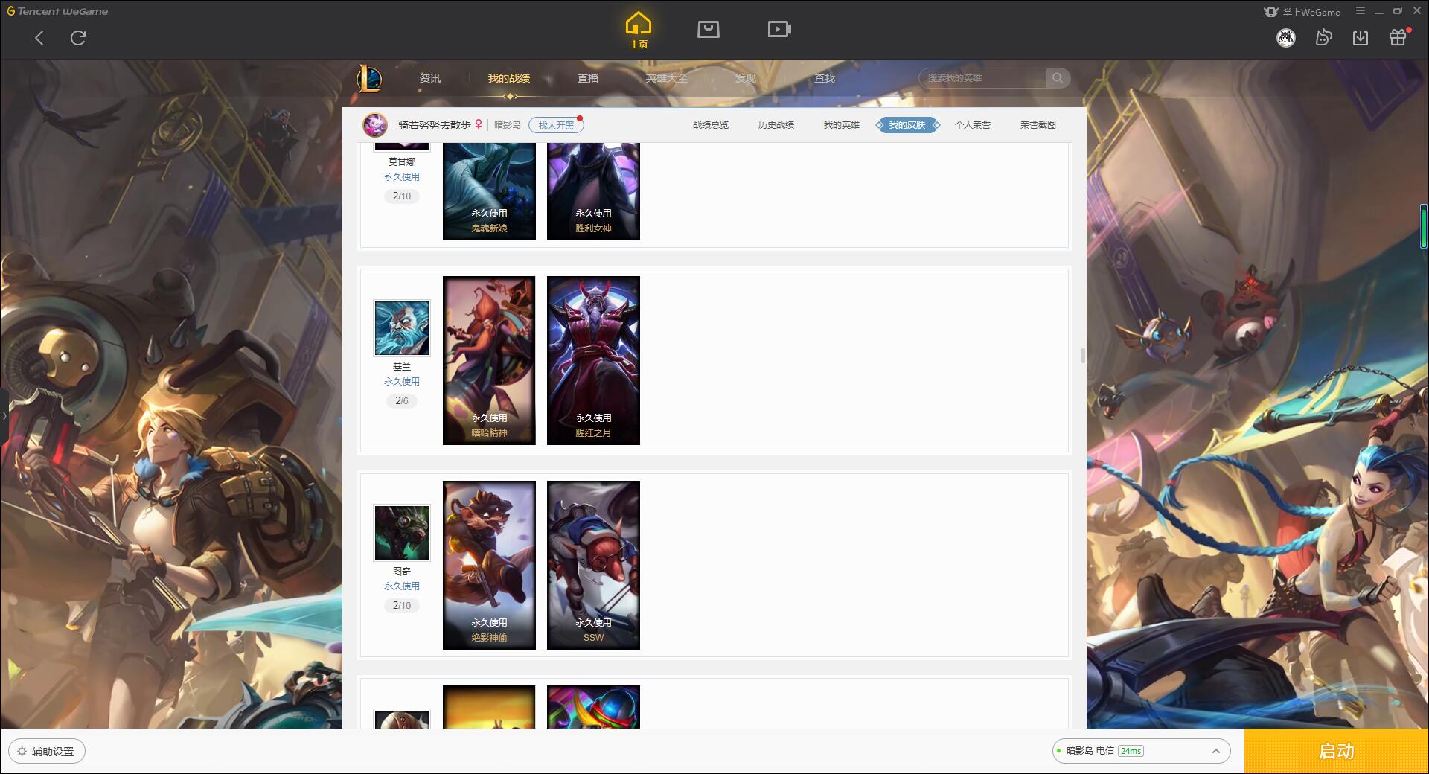This screenshot has height=774, width=1429.
Task: Click the 腥红之月 skin thumbnail
Action: [593, 360]
